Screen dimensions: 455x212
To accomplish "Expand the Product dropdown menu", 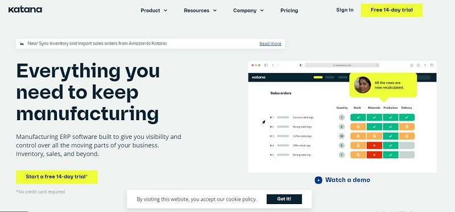I will click(154, 10).
